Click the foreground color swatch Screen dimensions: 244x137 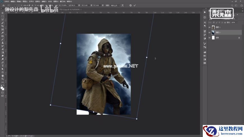2,88
